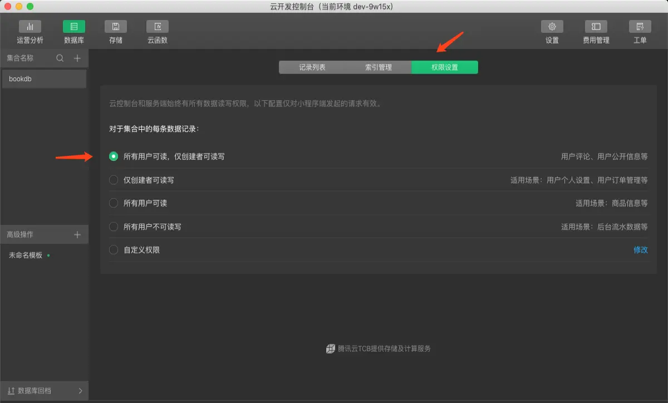Click the 用户评论、用户公开信息等 description
668x403 pixels.
click(605, 156)
